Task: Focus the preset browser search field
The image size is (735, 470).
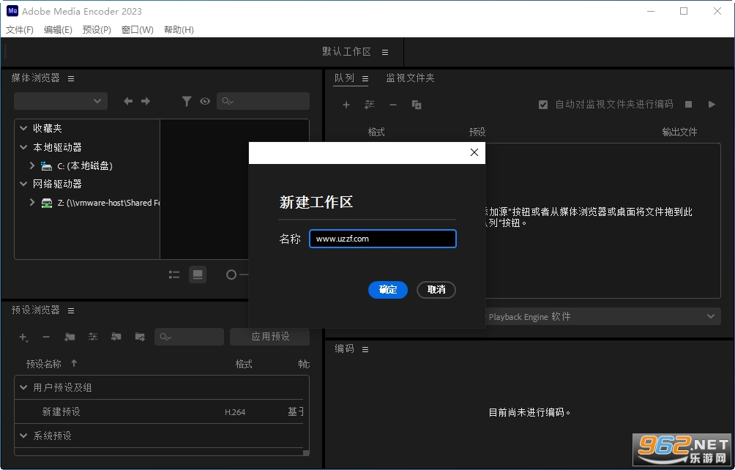Action: 190,337
